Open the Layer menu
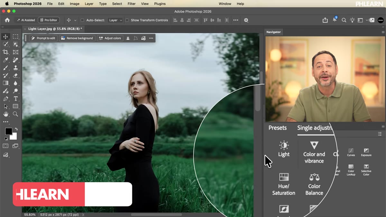Viewport: 386px width, 217px height. [89, 4]
